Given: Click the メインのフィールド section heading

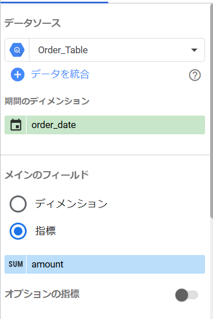Looking at the screenshot, I should [x=47, y=175].
